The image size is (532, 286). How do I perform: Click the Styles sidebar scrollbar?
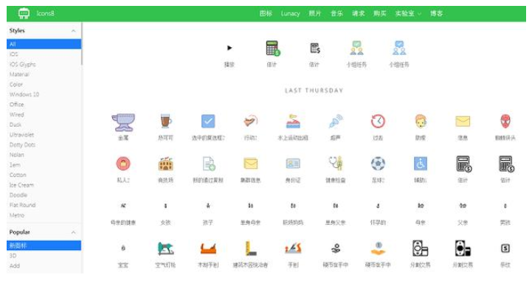tap(82, 44)
